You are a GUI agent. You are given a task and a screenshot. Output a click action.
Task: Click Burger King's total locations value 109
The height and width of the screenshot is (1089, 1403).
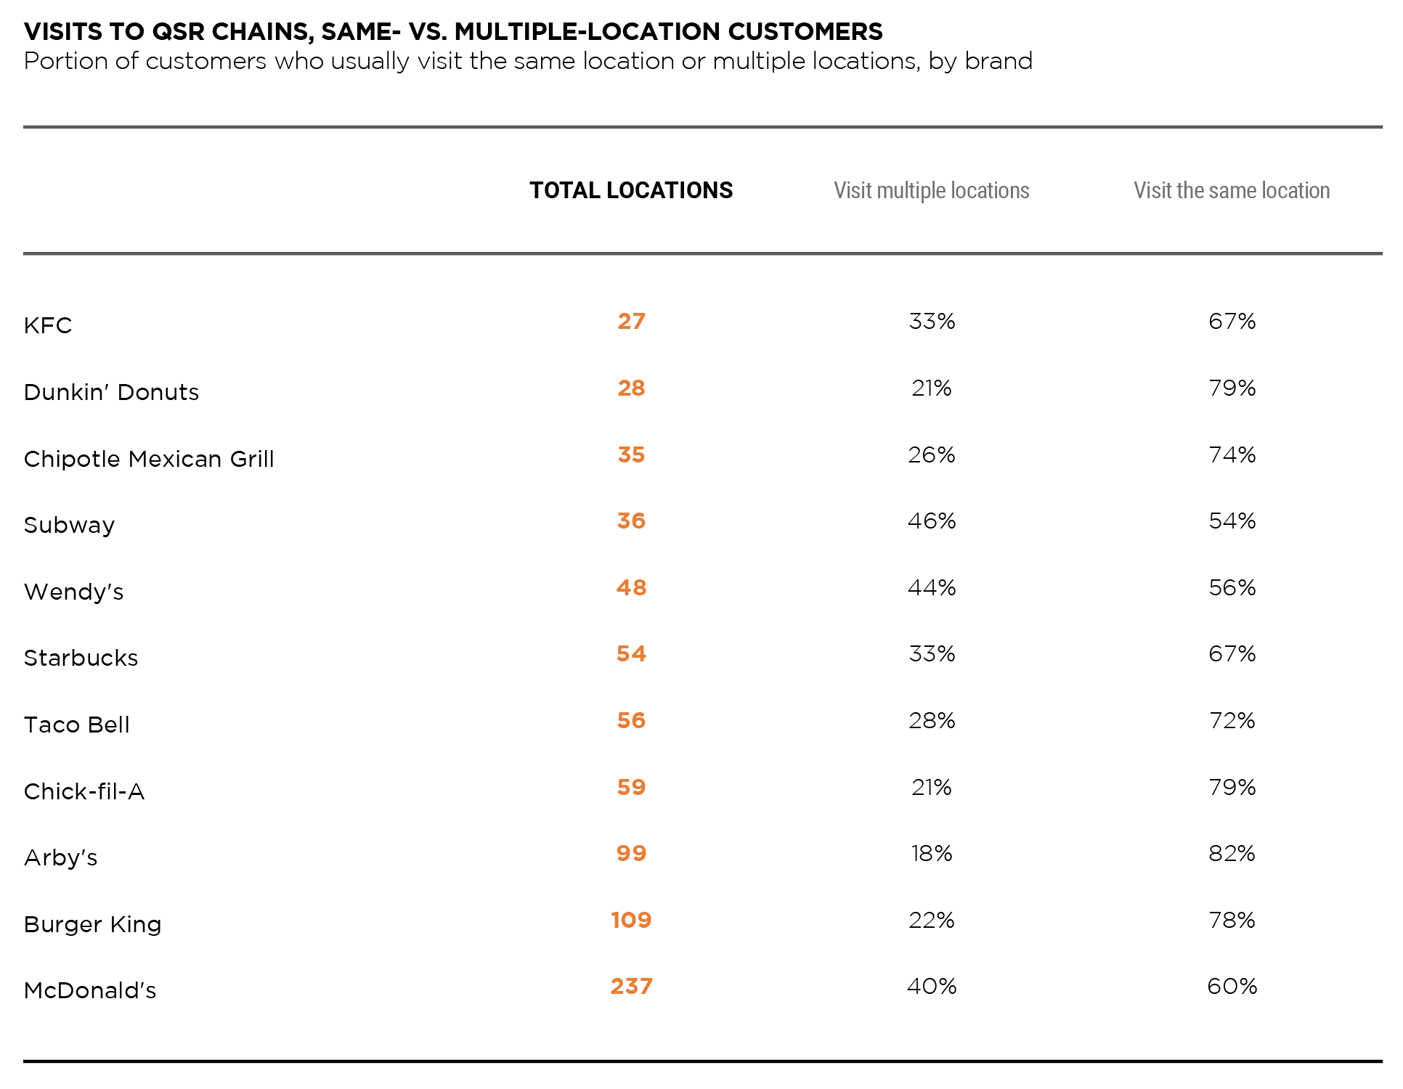click(631, 920)
